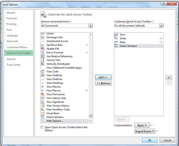Click the Move Up arrow button
Image resolution: width=179 pixels, height=146 pixels.
coord(169,77)
